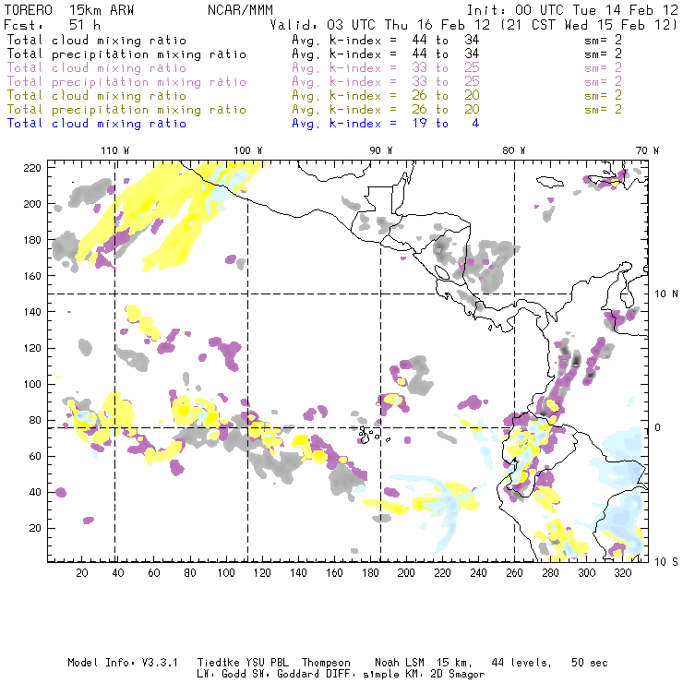The height and width of the screenshot is (683, 683).
Task: Click the '44 levels,' text
Action: 521,663
